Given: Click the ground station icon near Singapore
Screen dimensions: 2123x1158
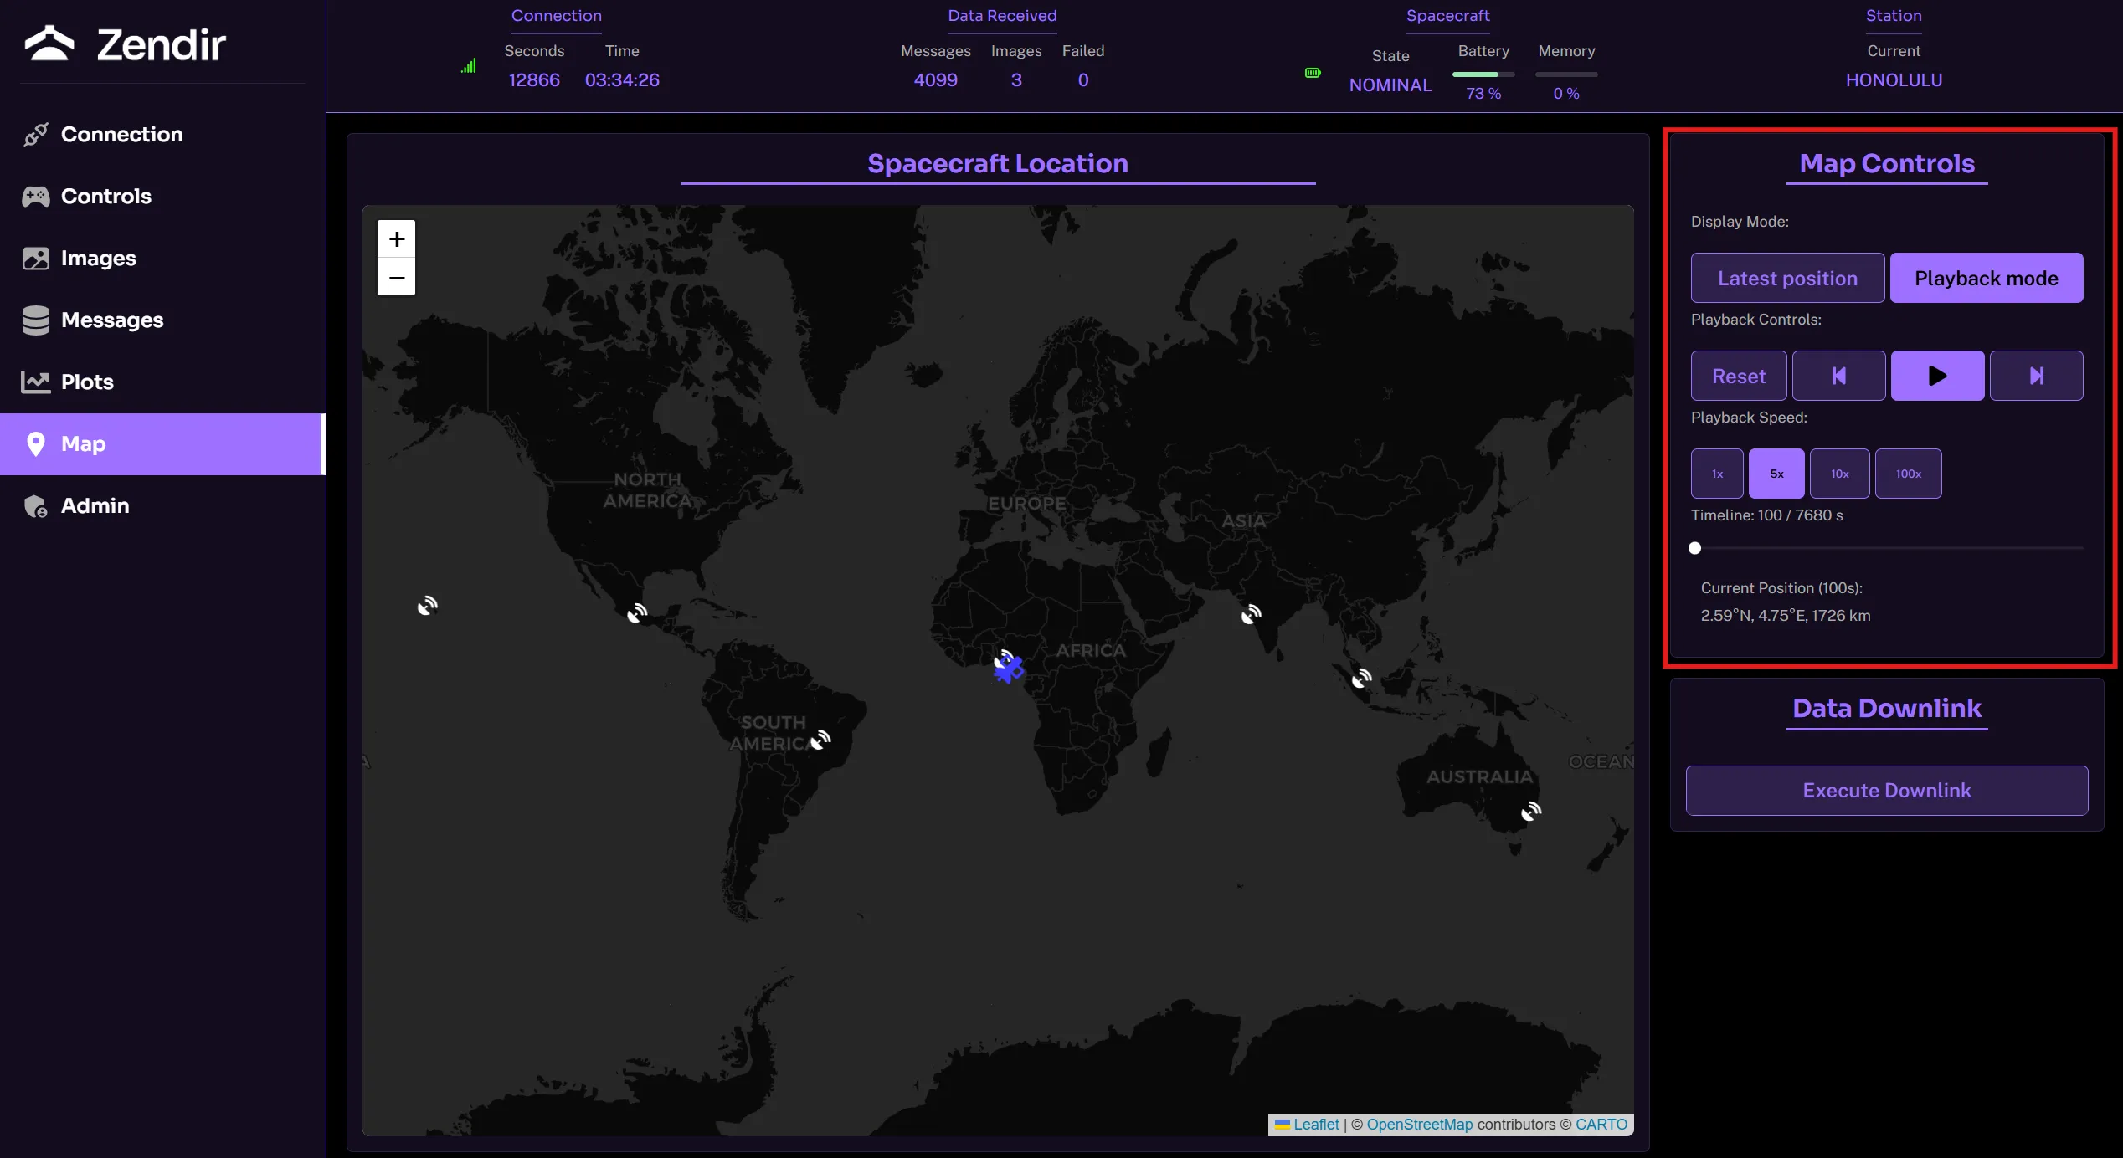Looking at the screenshot, I should tap(1361, 678).
